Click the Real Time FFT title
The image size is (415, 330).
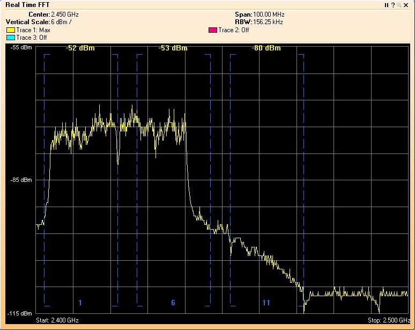tap(27, 5)
